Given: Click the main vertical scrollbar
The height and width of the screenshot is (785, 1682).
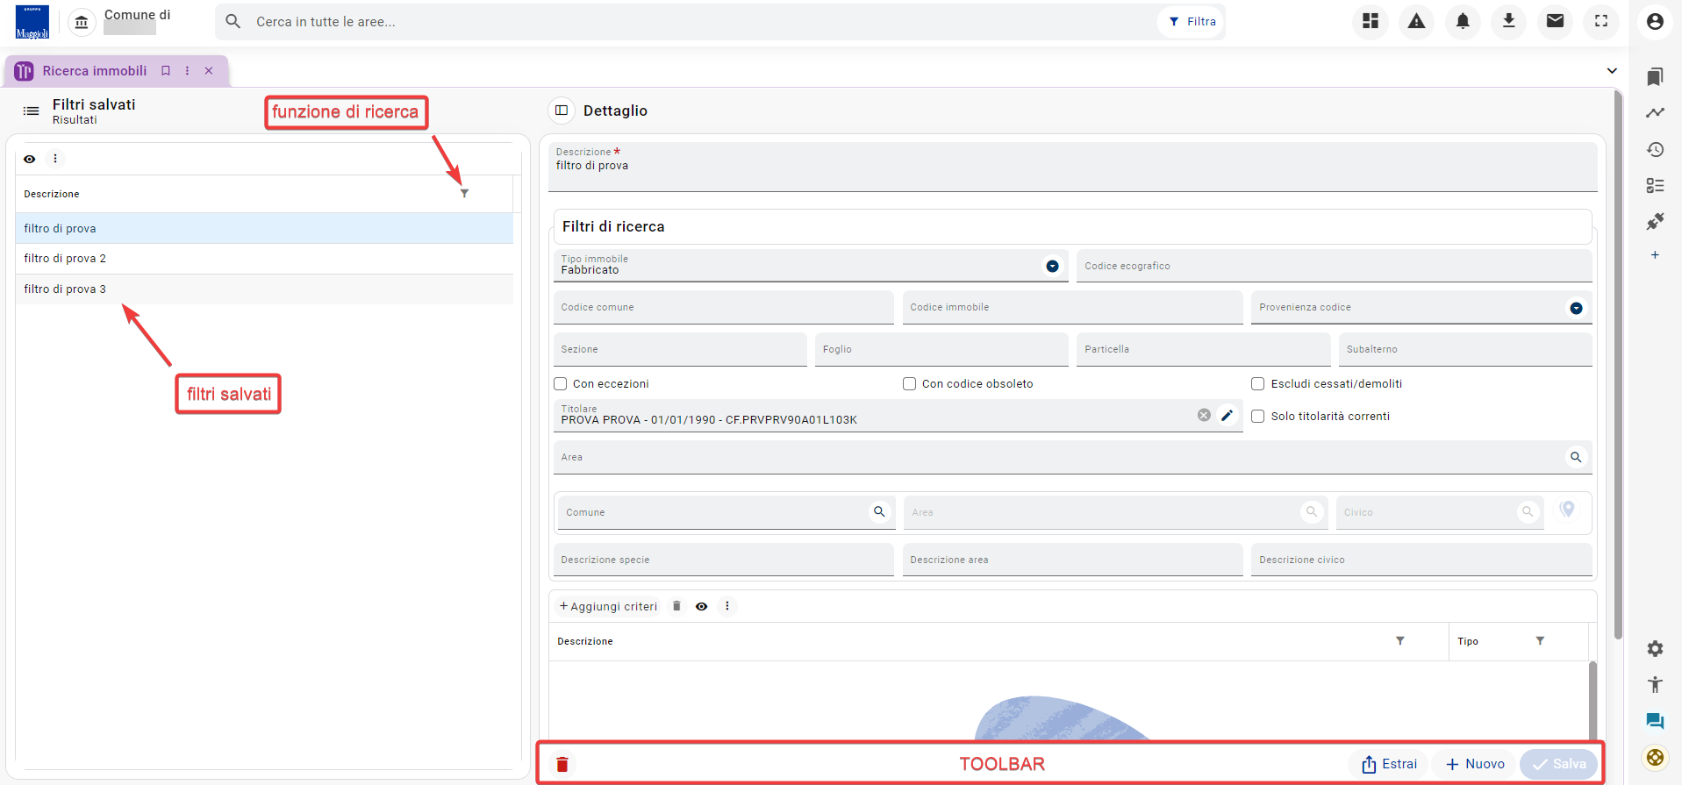Looking at the screenshot, I should tap(1618, 364).
